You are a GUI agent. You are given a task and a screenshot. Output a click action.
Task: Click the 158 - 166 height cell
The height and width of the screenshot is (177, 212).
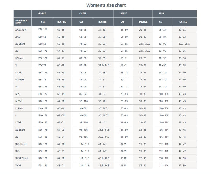tap(42, 30)
